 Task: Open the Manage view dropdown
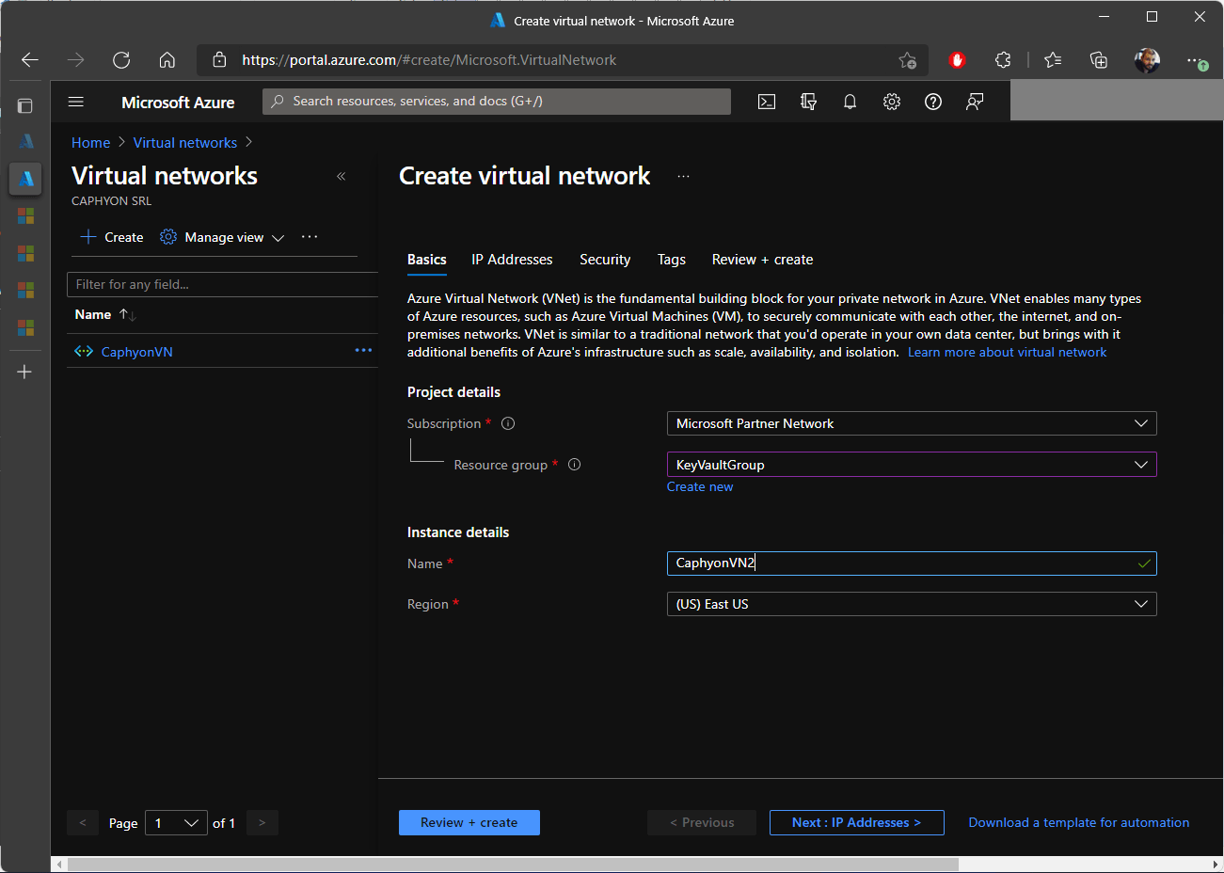(x=222, y=237)
